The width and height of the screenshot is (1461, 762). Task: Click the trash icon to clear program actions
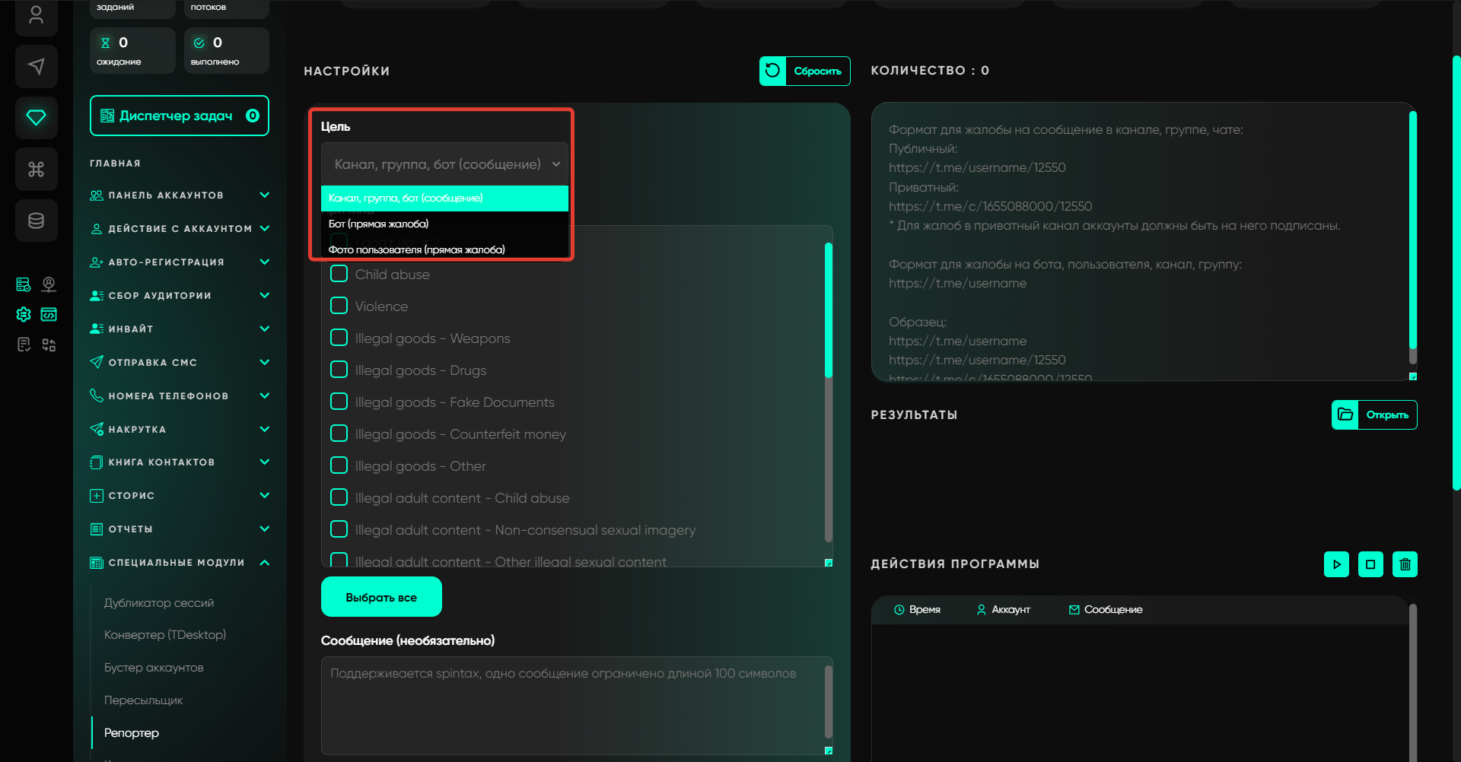tap(1405, 564)
